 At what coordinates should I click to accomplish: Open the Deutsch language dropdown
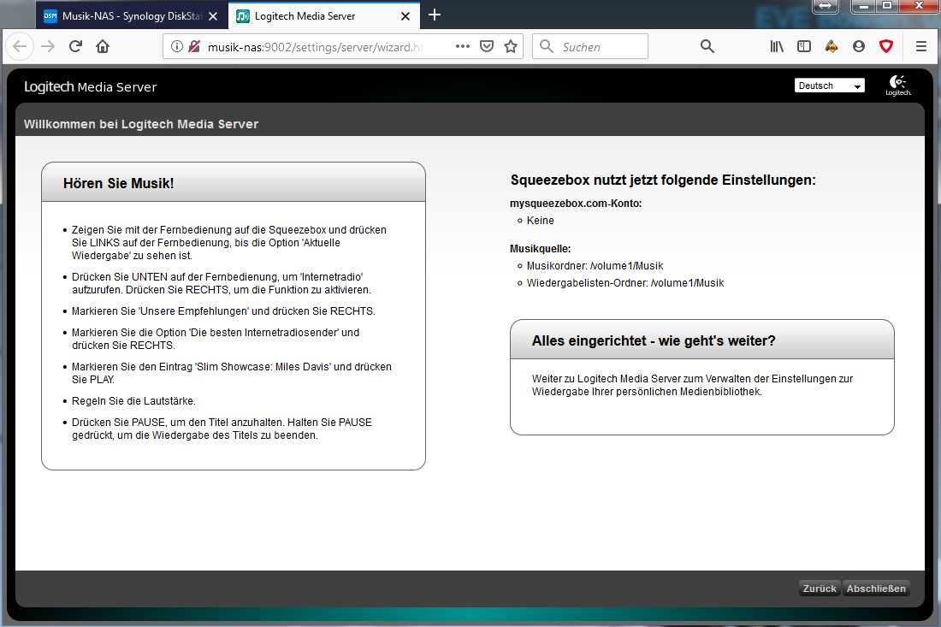(x=830, y=86)
